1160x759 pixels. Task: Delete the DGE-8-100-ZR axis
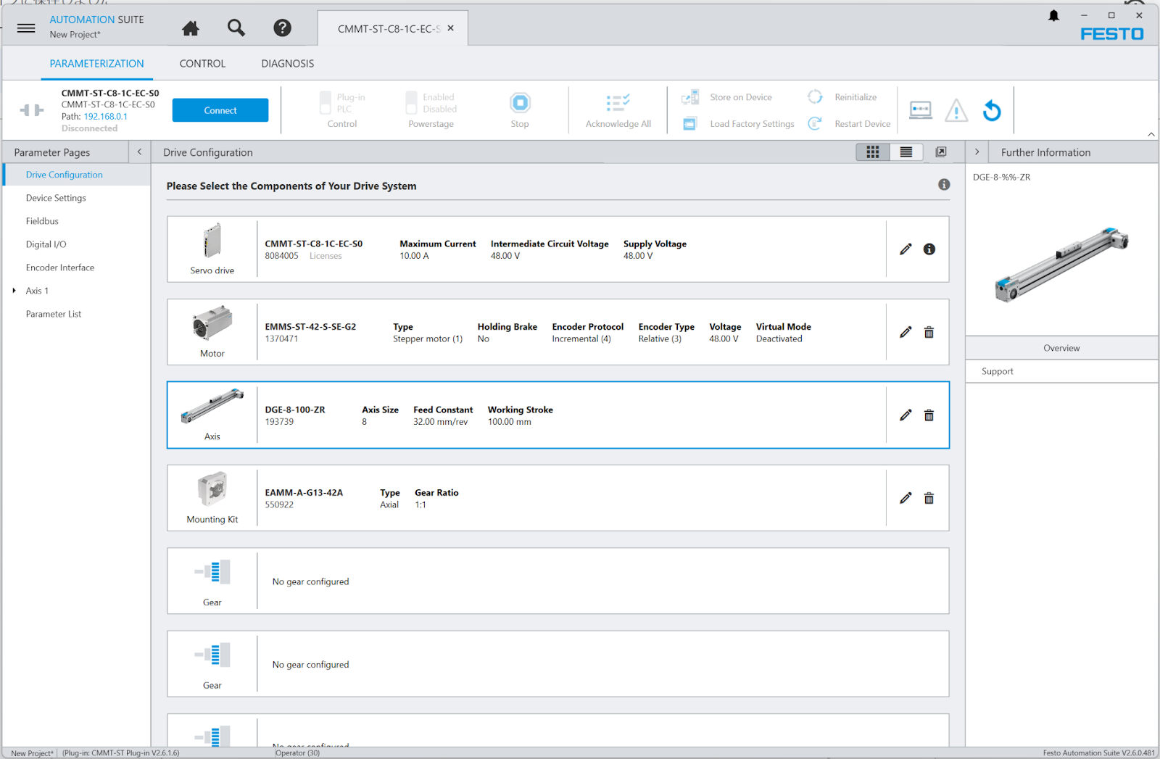929,415
